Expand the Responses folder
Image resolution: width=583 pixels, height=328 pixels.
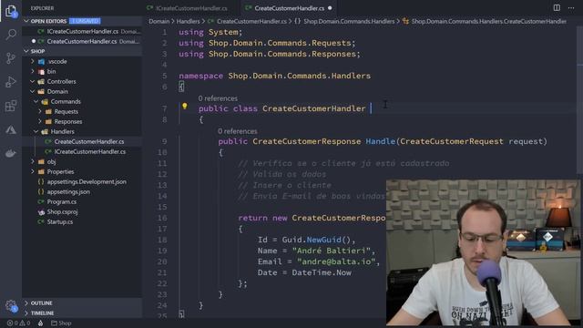coord(68,121)
